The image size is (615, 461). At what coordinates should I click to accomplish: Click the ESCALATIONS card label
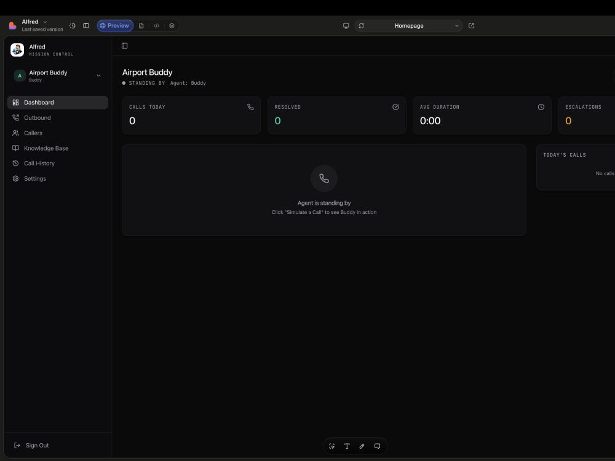(x=583, y=107)
